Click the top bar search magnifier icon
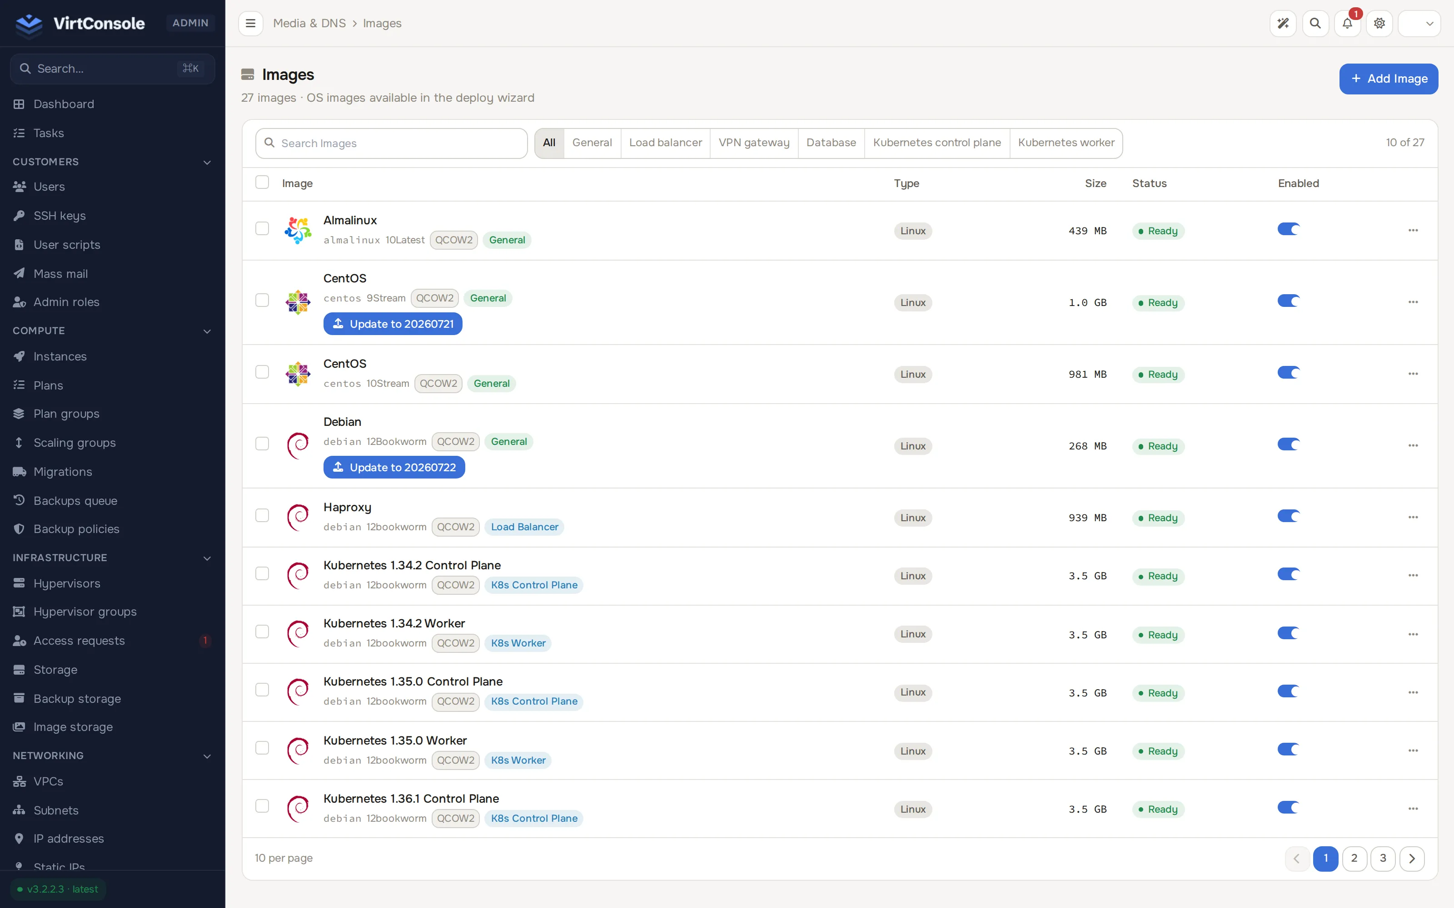Image resolution: width=1454 pixels, height=908 pixels. pyautogui.click(x=1315, y=24)
